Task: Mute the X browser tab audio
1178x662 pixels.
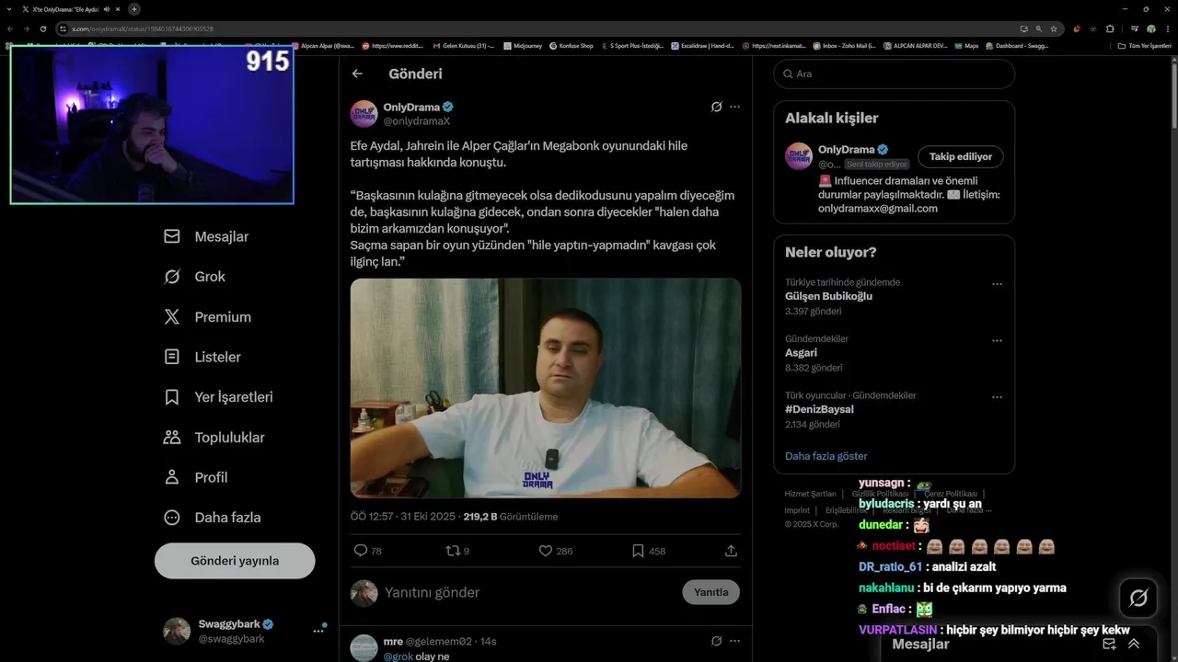Action: click(x=107, y=9)
